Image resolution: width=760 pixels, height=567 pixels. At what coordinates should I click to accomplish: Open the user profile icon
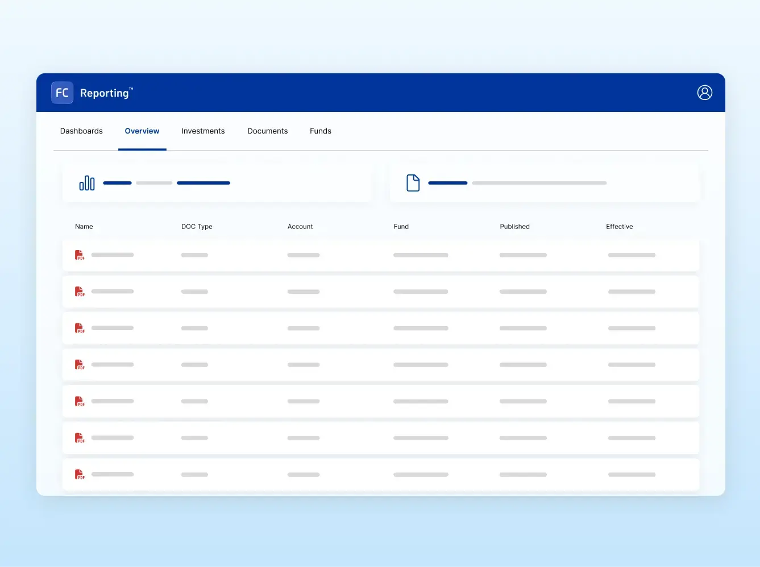704,93
